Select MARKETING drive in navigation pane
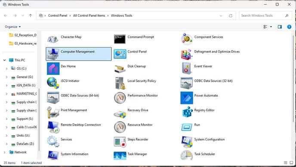 (24, 94)
